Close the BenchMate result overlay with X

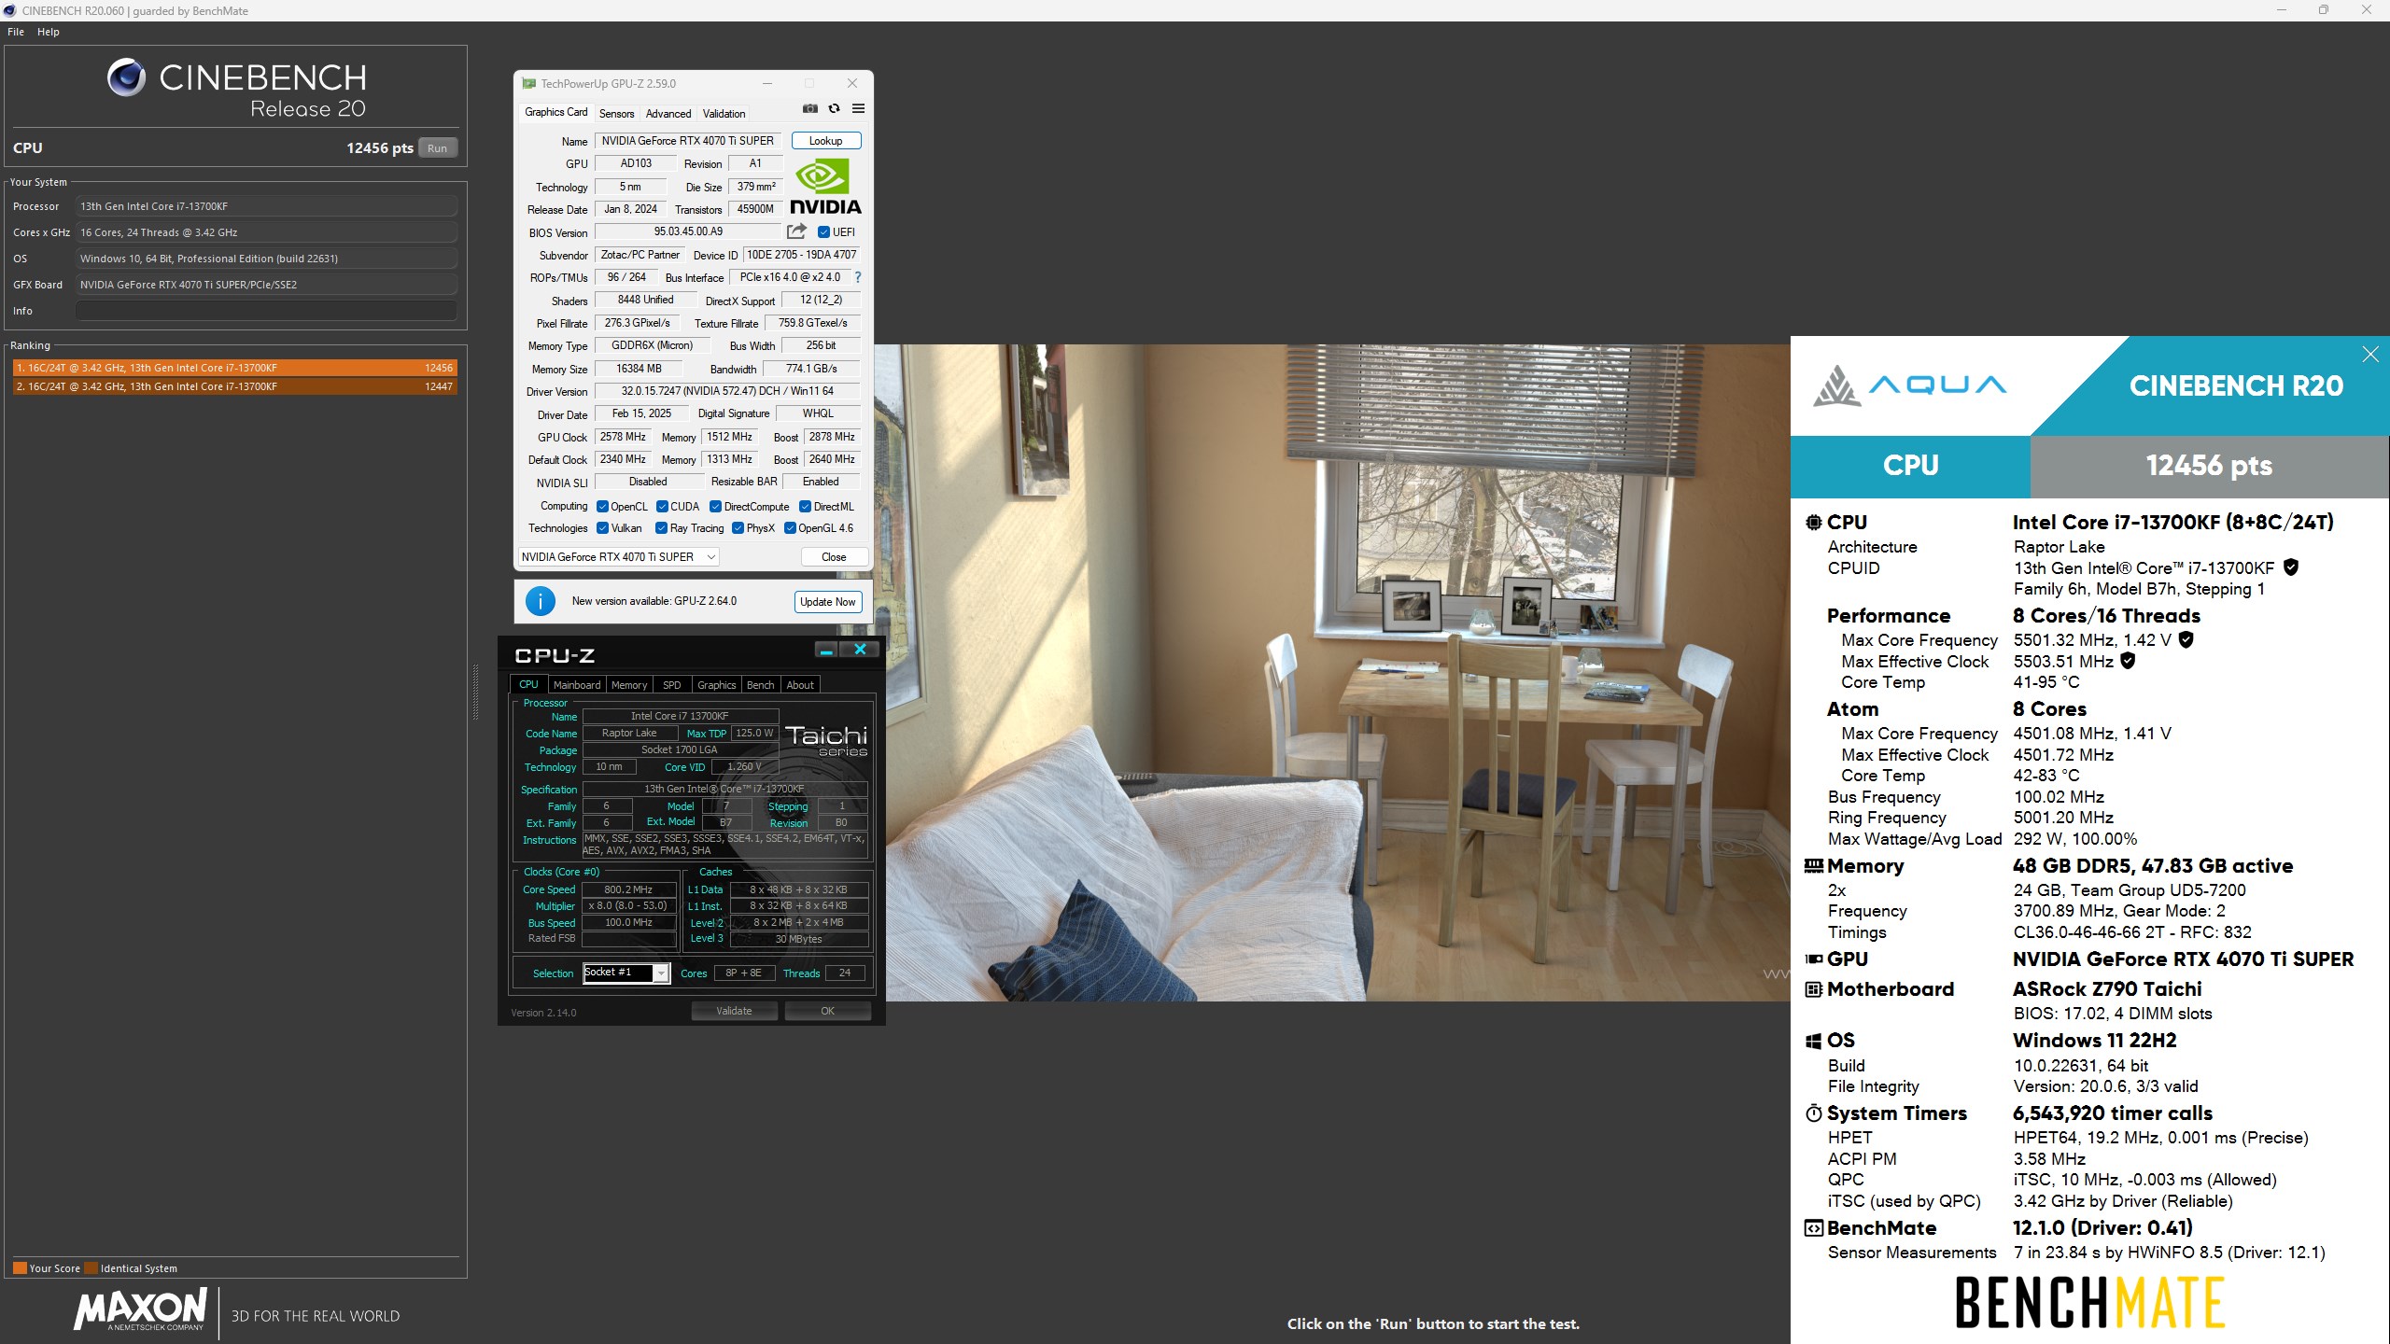(x=2370, y=354)
